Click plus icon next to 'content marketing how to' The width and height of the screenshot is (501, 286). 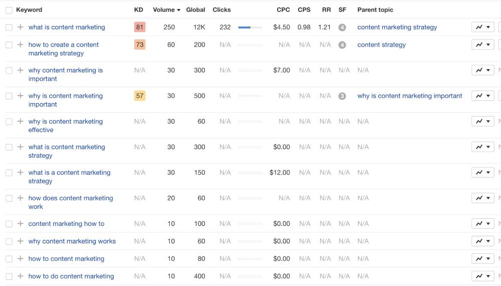pyautogui.click(x=20, y=224)
